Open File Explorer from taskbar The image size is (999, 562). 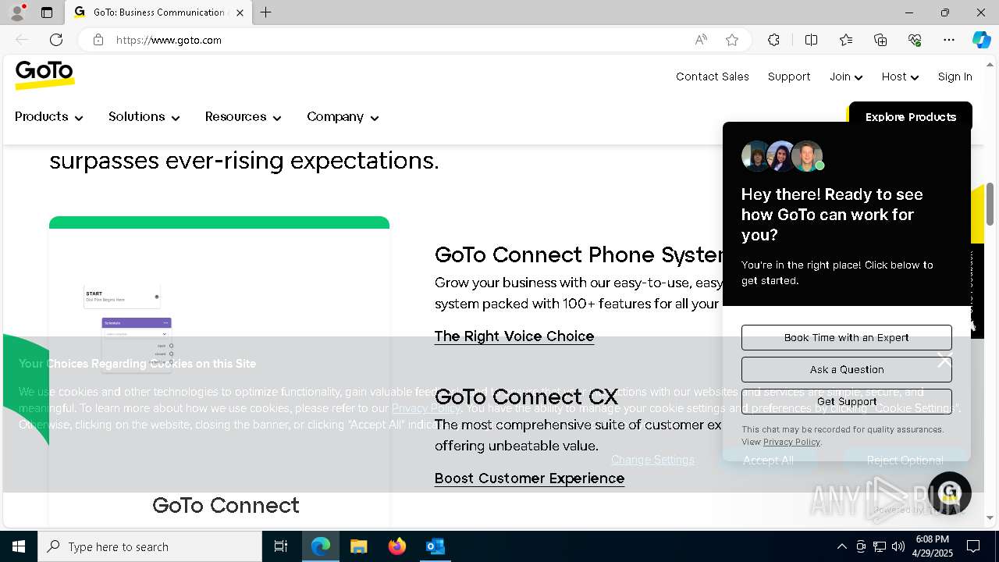359,546
